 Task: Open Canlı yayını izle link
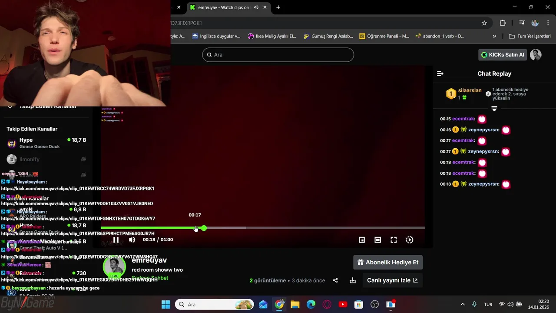393,280
